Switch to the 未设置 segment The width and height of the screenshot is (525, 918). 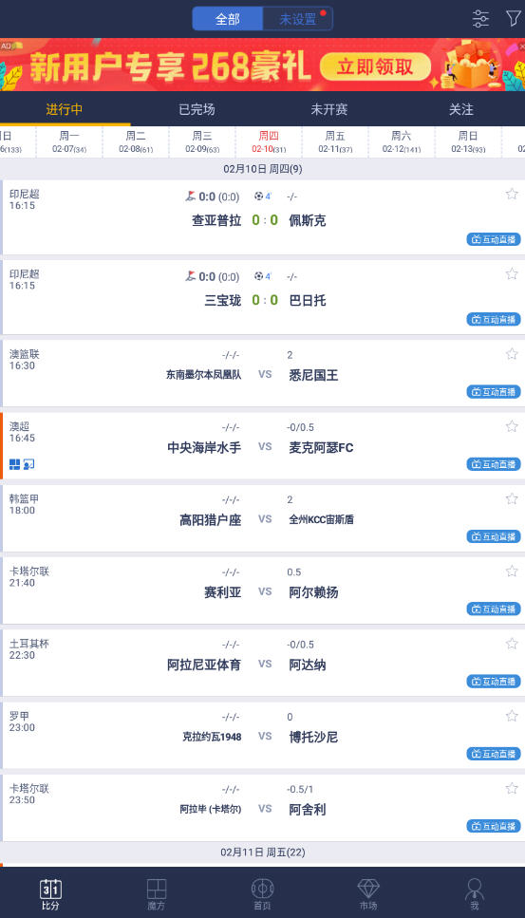297,19
